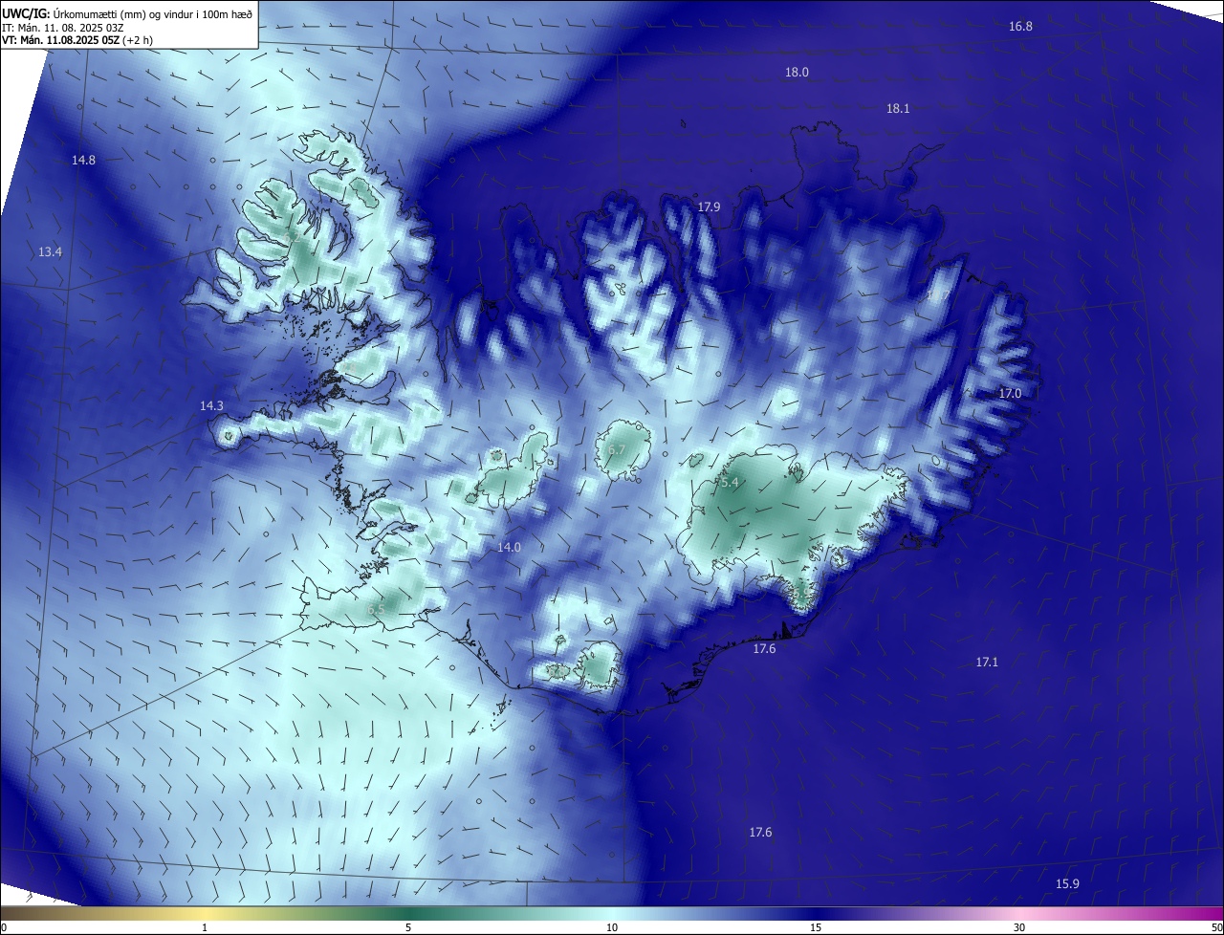This screenshot has width=1224, height=935.
Task: Click the yellow segment of the color scale
Action: [x=205, y=913]
